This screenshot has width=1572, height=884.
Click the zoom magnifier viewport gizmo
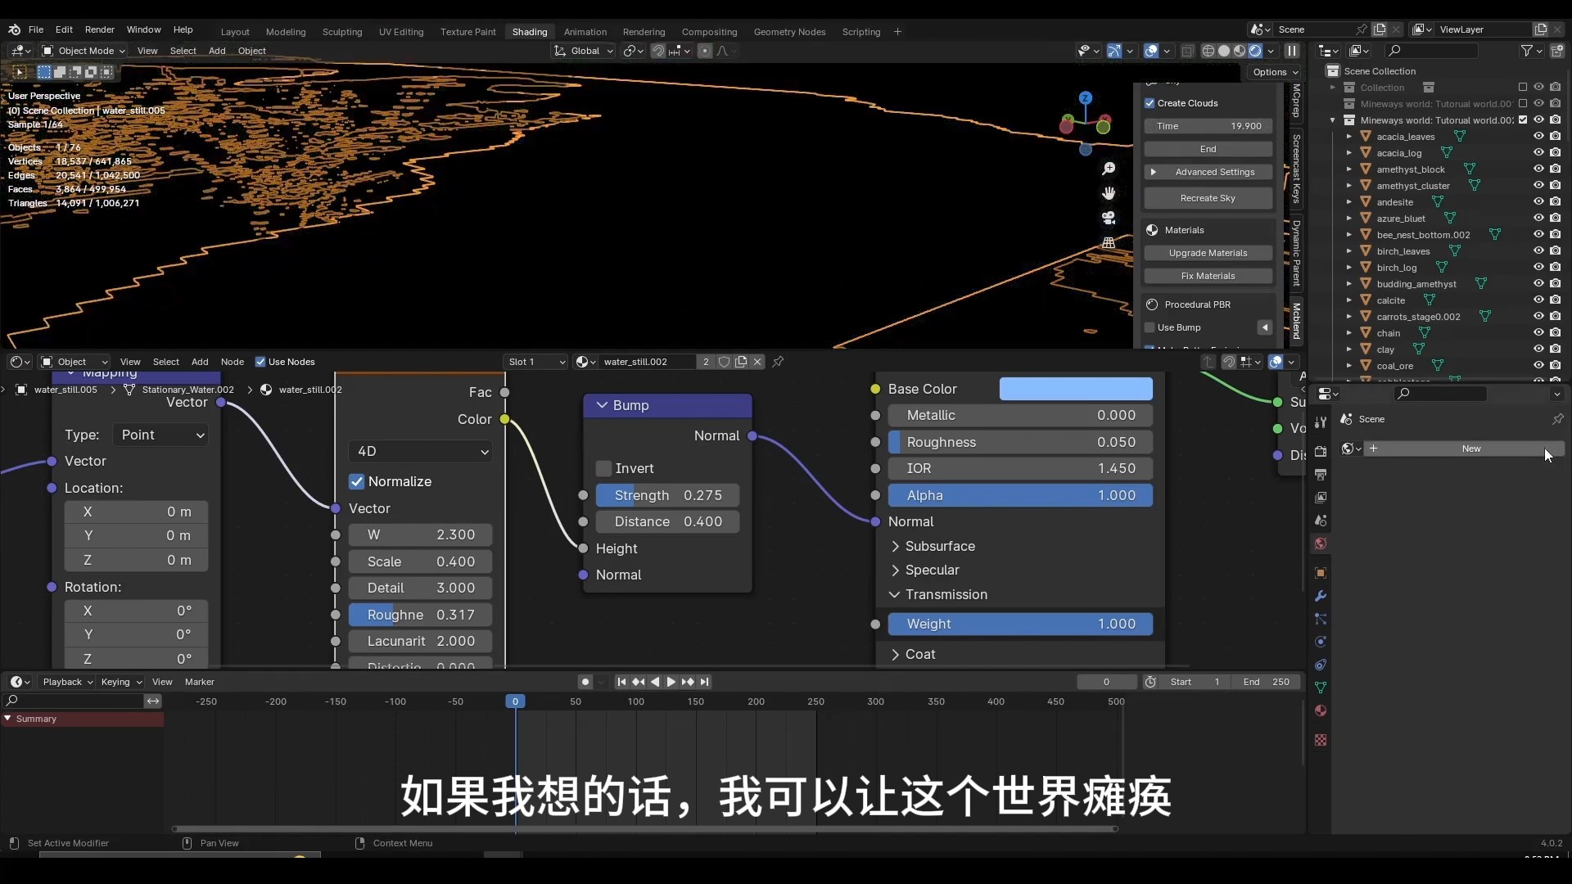(x=1109, y=169)
